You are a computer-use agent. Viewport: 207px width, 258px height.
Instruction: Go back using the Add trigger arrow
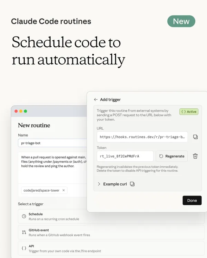pyautogui.click(x=96, y=99)
